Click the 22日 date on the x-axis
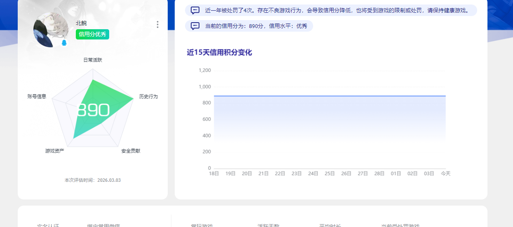Viewport: 513px width, 227px height. coord(280,174)
